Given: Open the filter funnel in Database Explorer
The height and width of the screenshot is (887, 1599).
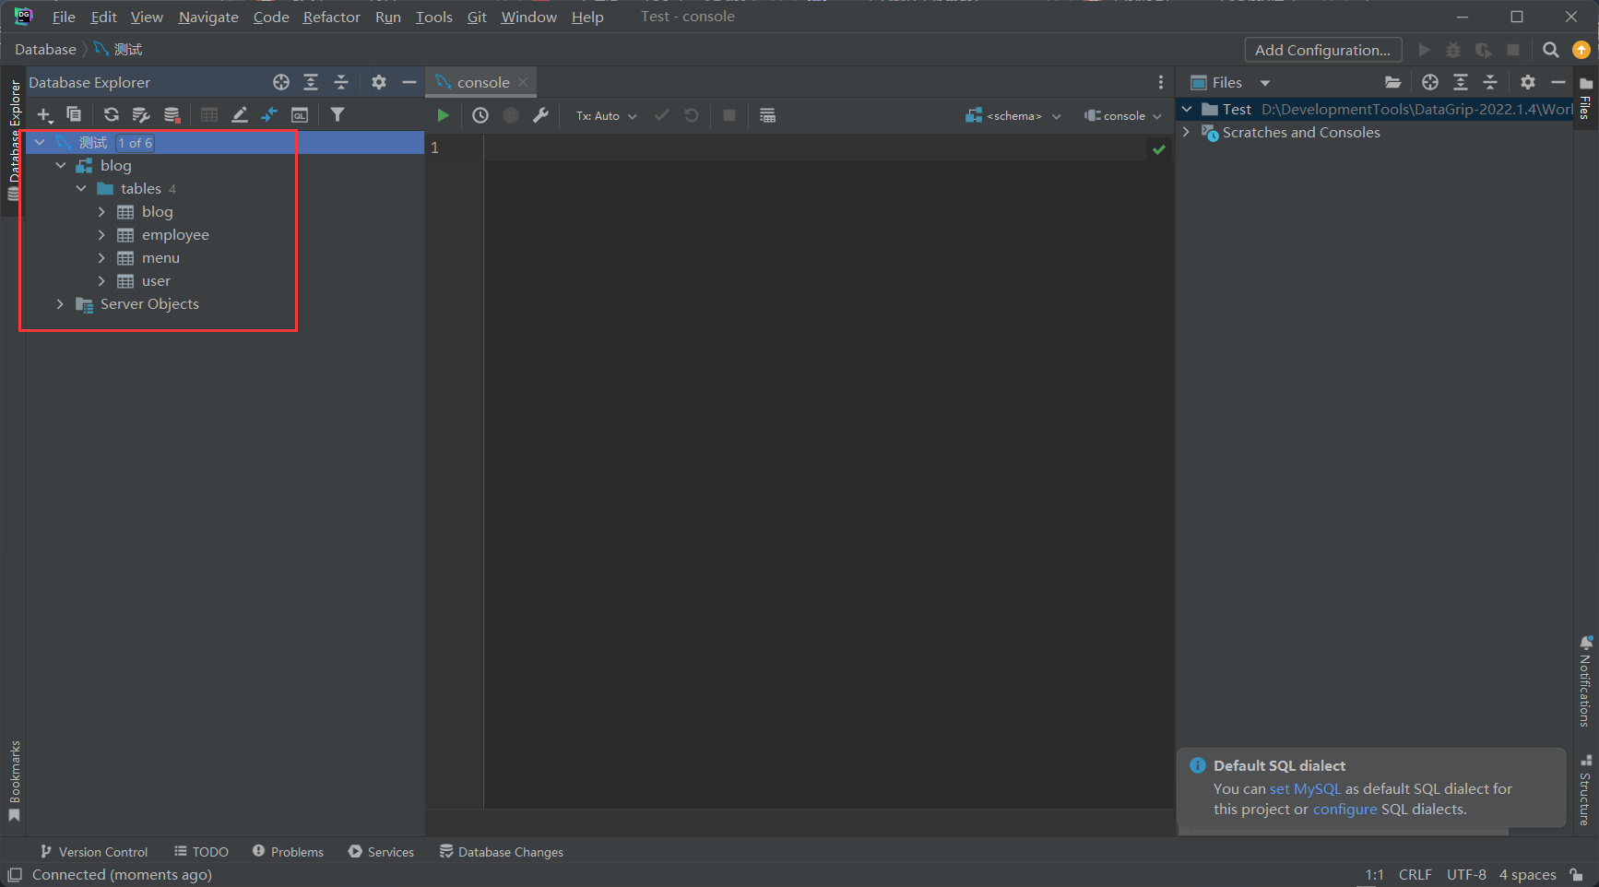Looking at the screenshot, I should [x=338, y=114].
